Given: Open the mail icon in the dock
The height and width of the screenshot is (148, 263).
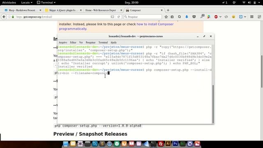Looking at the screenshot, I should pos(73,144).
